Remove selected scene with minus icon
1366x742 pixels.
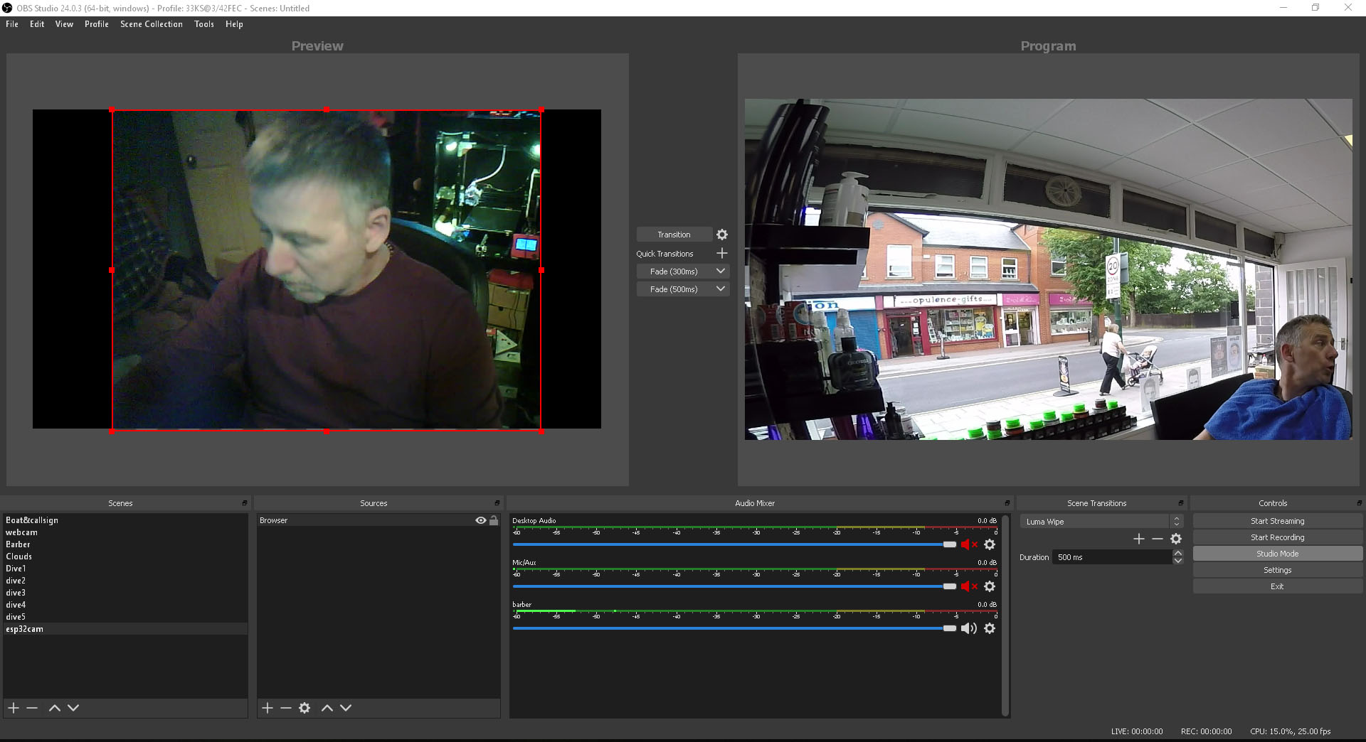(x=32, y=708)
